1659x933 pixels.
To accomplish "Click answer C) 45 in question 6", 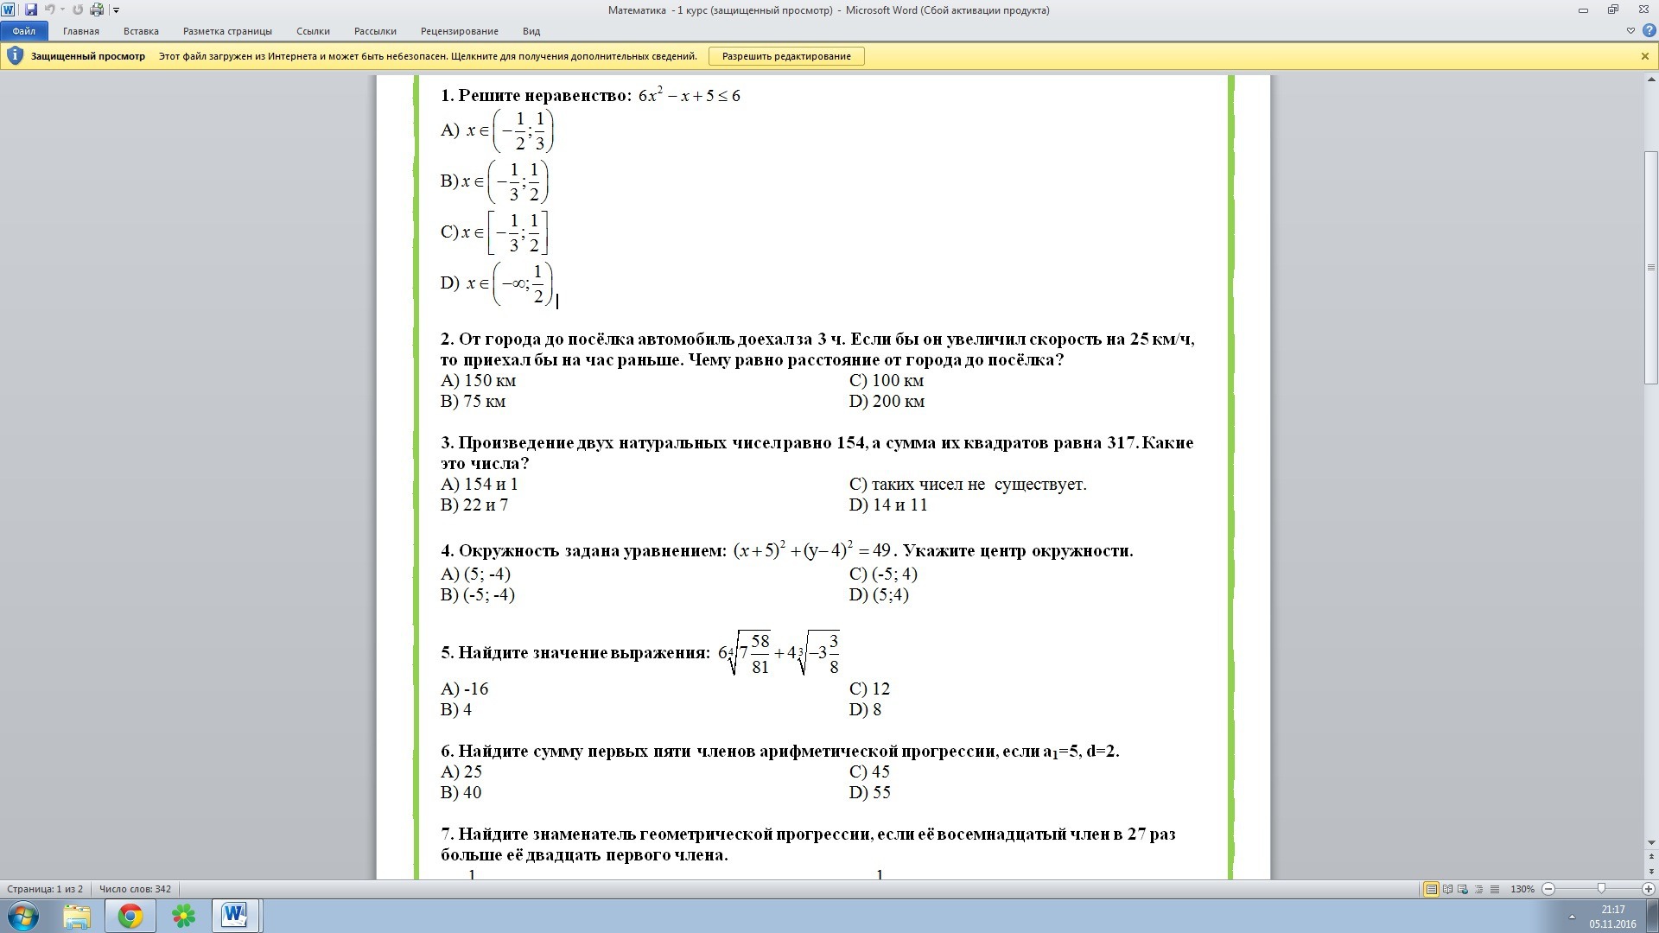I will [x=869, y=771].
